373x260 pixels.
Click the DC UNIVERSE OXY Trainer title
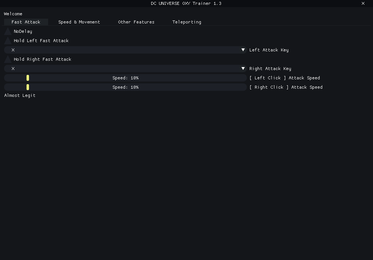(x=186, y=3)
